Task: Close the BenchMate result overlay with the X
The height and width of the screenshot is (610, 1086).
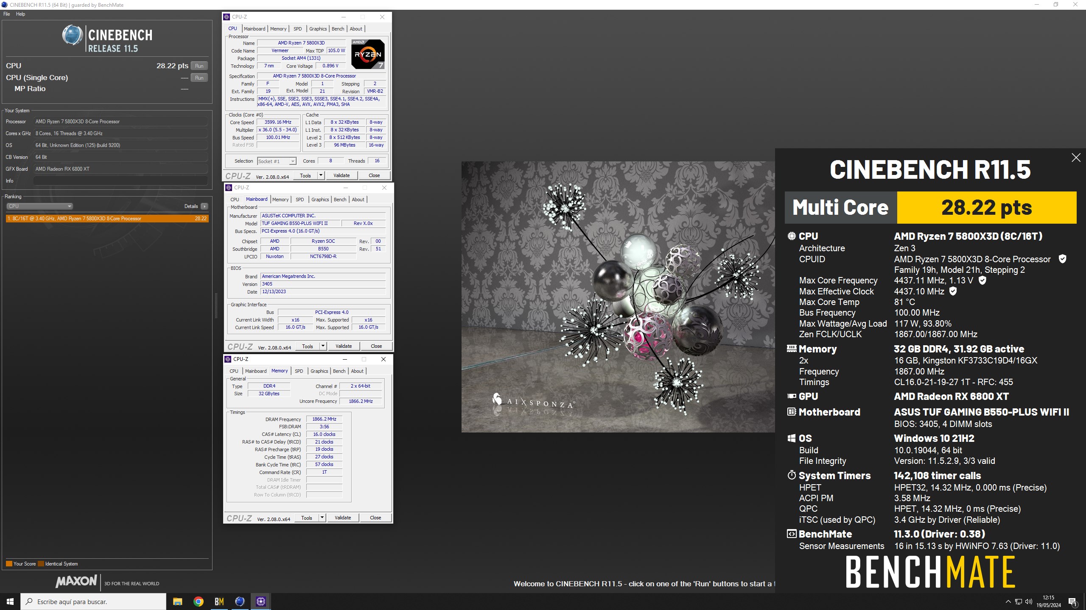Action: click(1076, 158)
